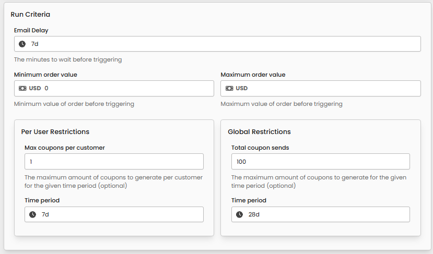Click into the Minimum order value field
This screenshot has width=433, height=254.
(125, 88)
